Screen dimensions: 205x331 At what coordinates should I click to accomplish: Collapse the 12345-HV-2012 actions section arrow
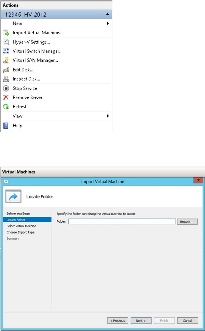coord(108,14)
